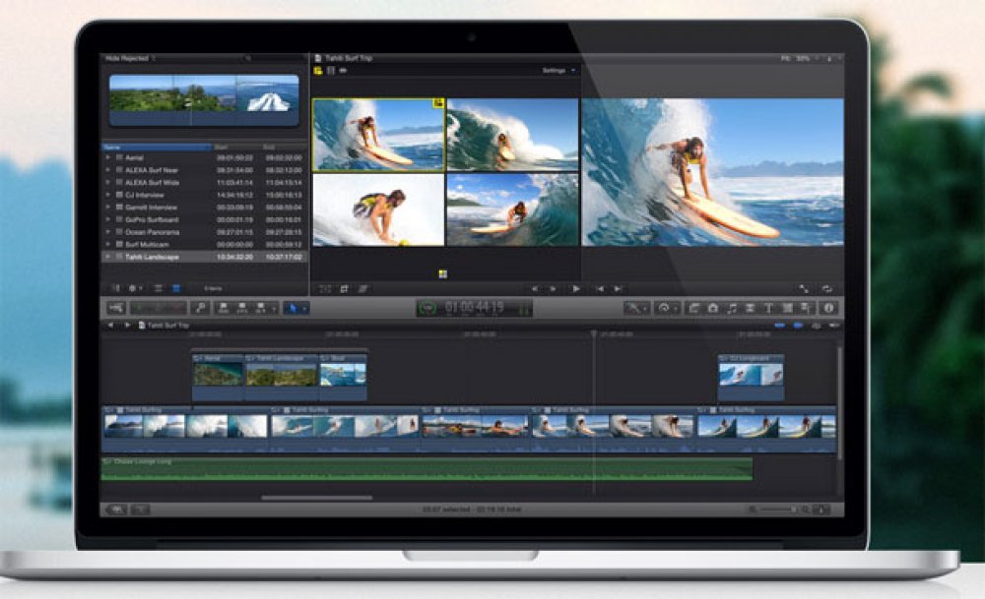Viewport: 985px width, 599px height.
Task: Toggle video skimming in the timeline
Action: tap(779, 326)
